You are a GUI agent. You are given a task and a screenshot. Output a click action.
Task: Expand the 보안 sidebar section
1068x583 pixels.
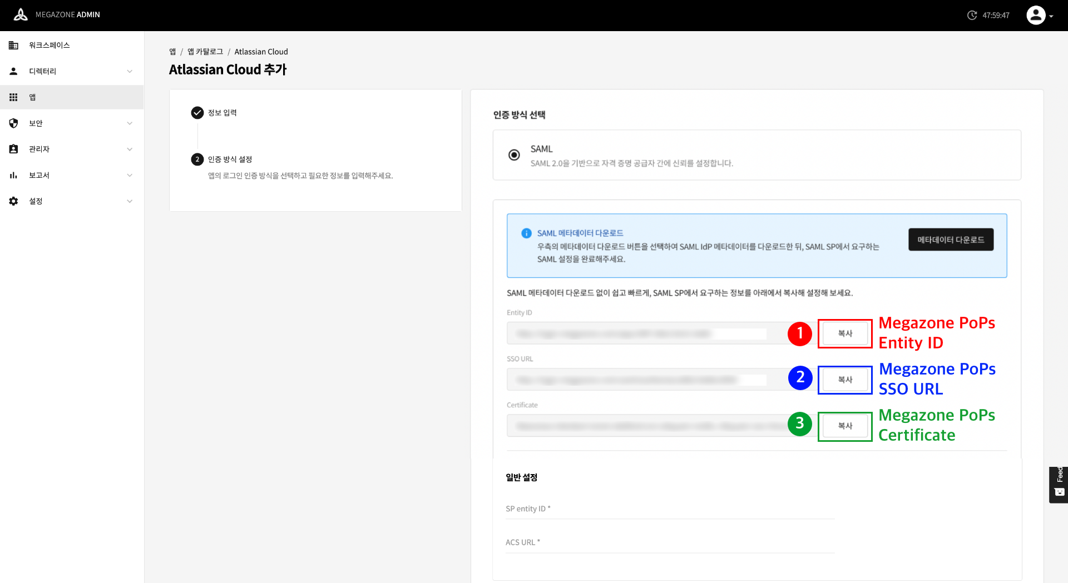click(x=130, y=123)
